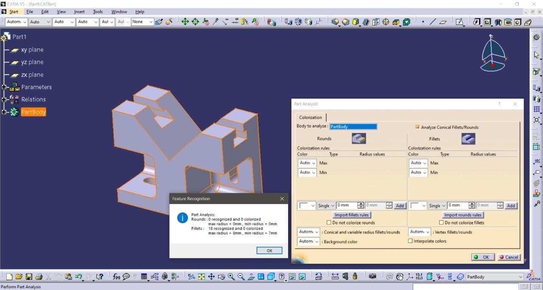Click the New document icon in bottom toolbar

pos(9,277)
